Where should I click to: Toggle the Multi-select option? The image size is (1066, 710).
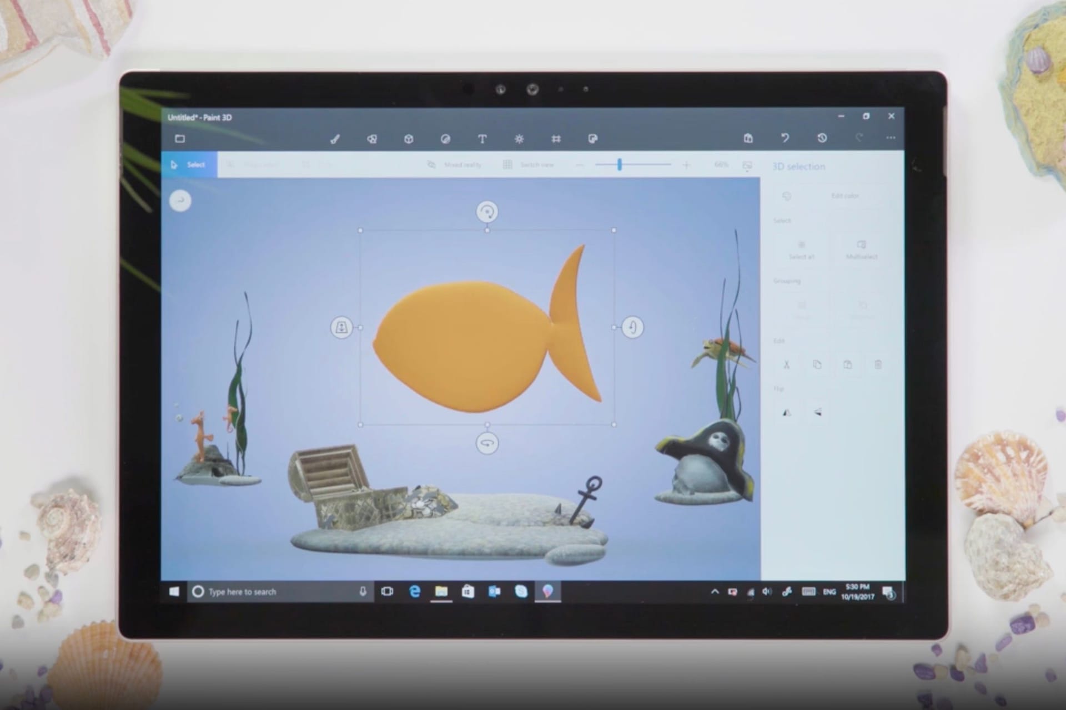click(861, 250)
